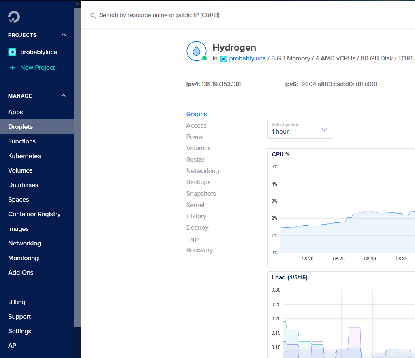This screenshot has width=415, height=358.
Task: Switch to the droplet Networking tab
Action: pyautogui.click(x=203, y=171)
